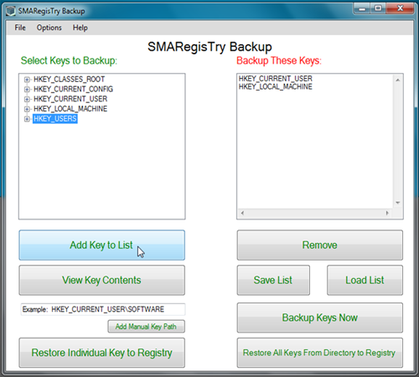
Task: Expand the HKEY_CLASSES_ROOT tree node
Action: (27, 80)
